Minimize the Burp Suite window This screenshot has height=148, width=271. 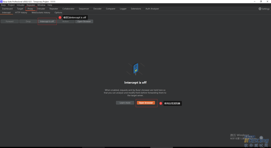(254, 2)
